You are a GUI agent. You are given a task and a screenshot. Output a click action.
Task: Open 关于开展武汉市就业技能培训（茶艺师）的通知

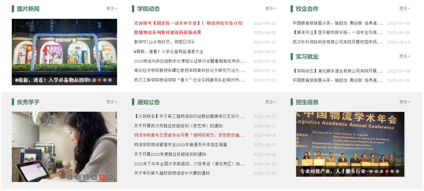pyautogui.click(x=178, y=126)
